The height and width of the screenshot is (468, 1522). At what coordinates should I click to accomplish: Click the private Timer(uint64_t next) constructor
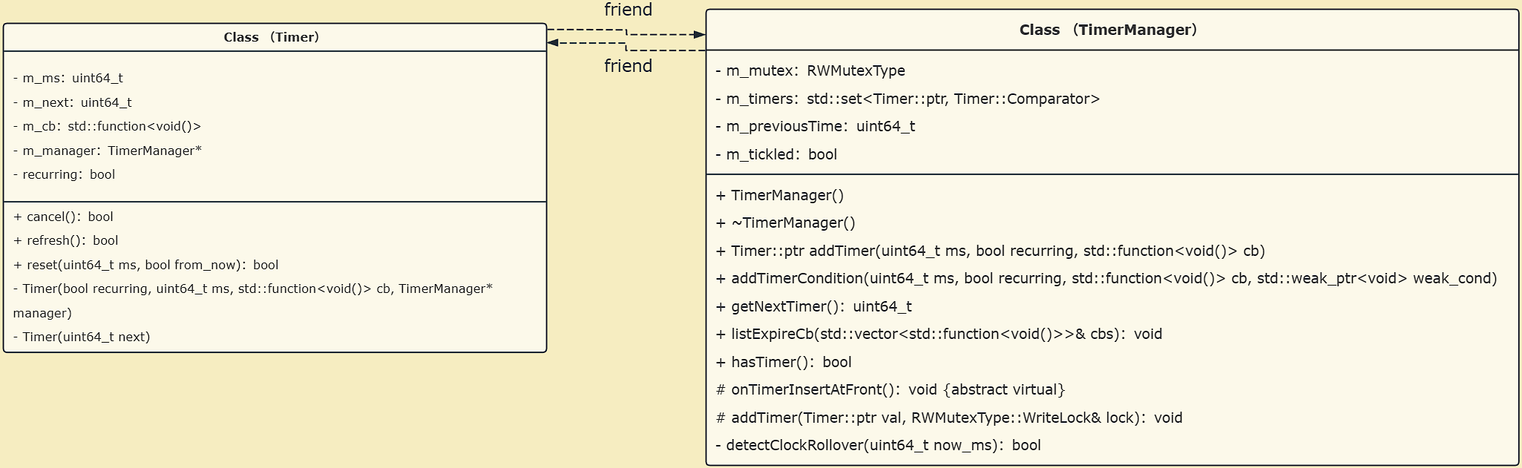tap(82, 337)
